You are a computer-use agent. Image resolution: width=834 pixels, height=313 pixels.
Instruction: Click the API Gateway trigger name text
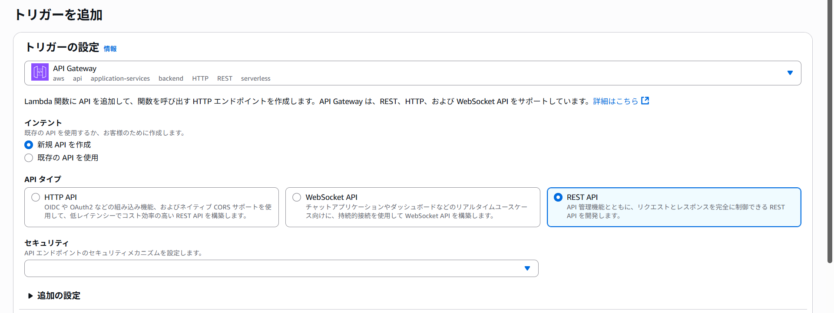[x=75, y=68]
